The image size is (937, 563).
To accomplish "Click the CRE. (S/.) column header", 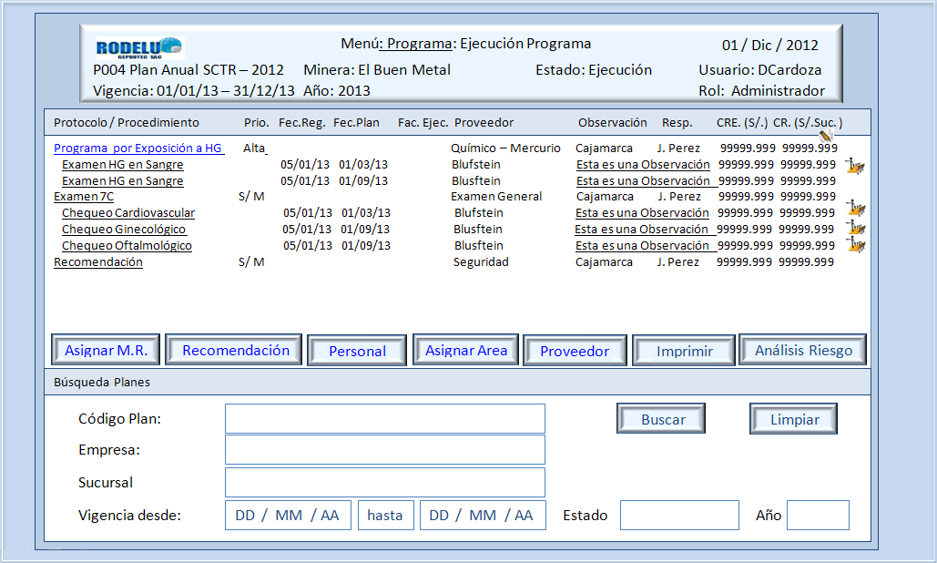I will pyautogui.click(x=742, y=122).
